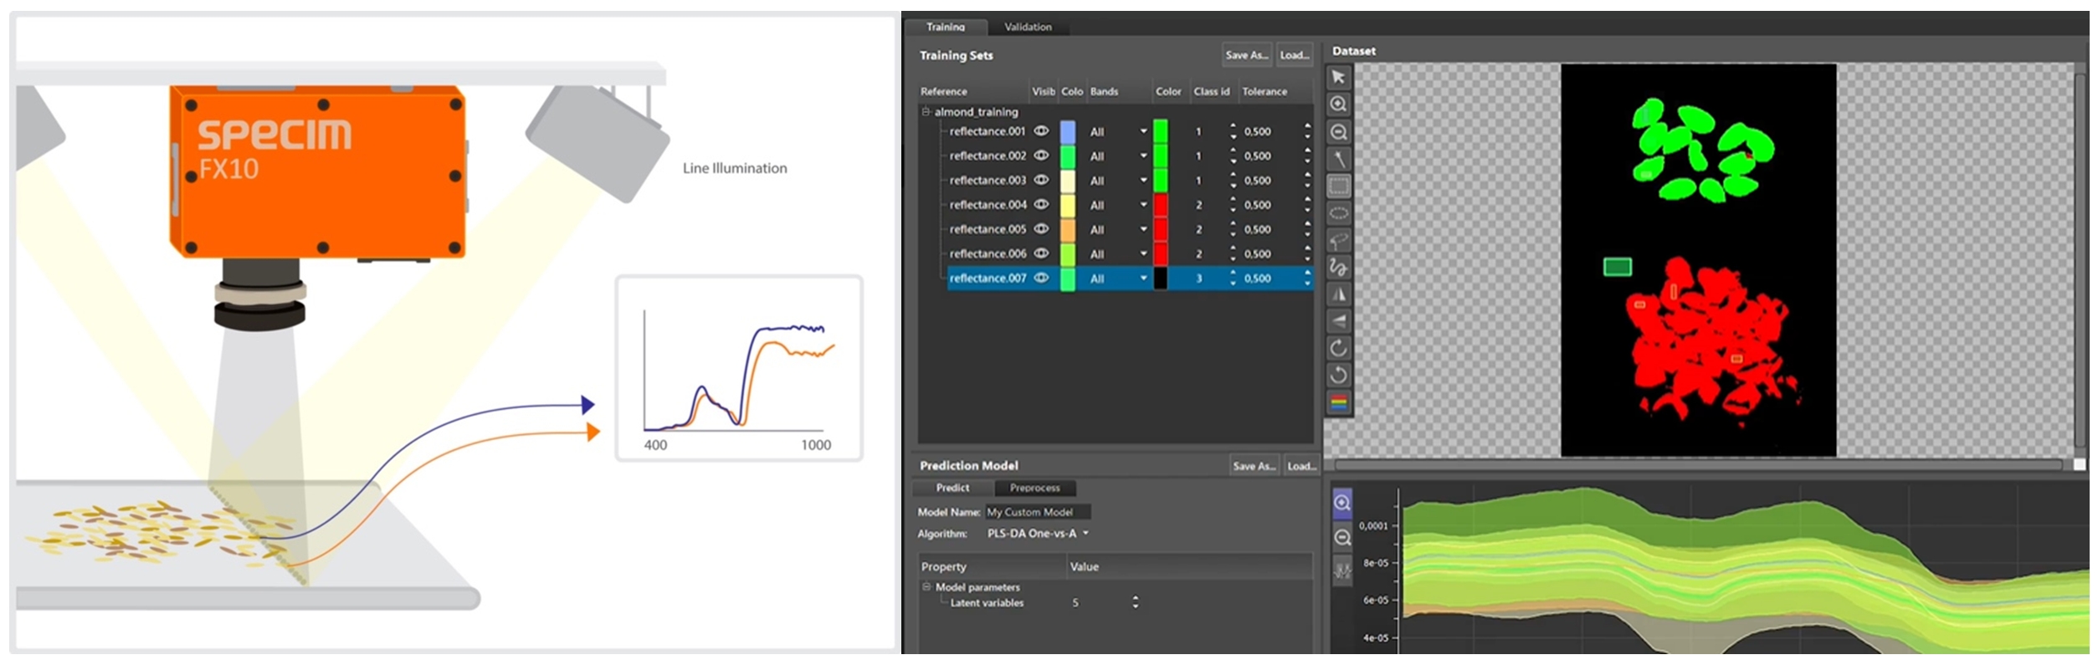2098x660 pixels.
Task: Select the ellipse selection tool
Action: [x=1338, y=213]
